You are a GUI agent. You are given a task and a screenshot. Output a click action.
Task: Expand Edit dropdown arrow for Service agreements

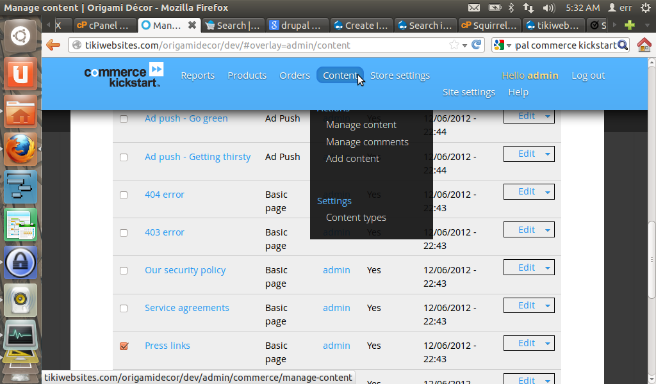(x=547, y=306)
